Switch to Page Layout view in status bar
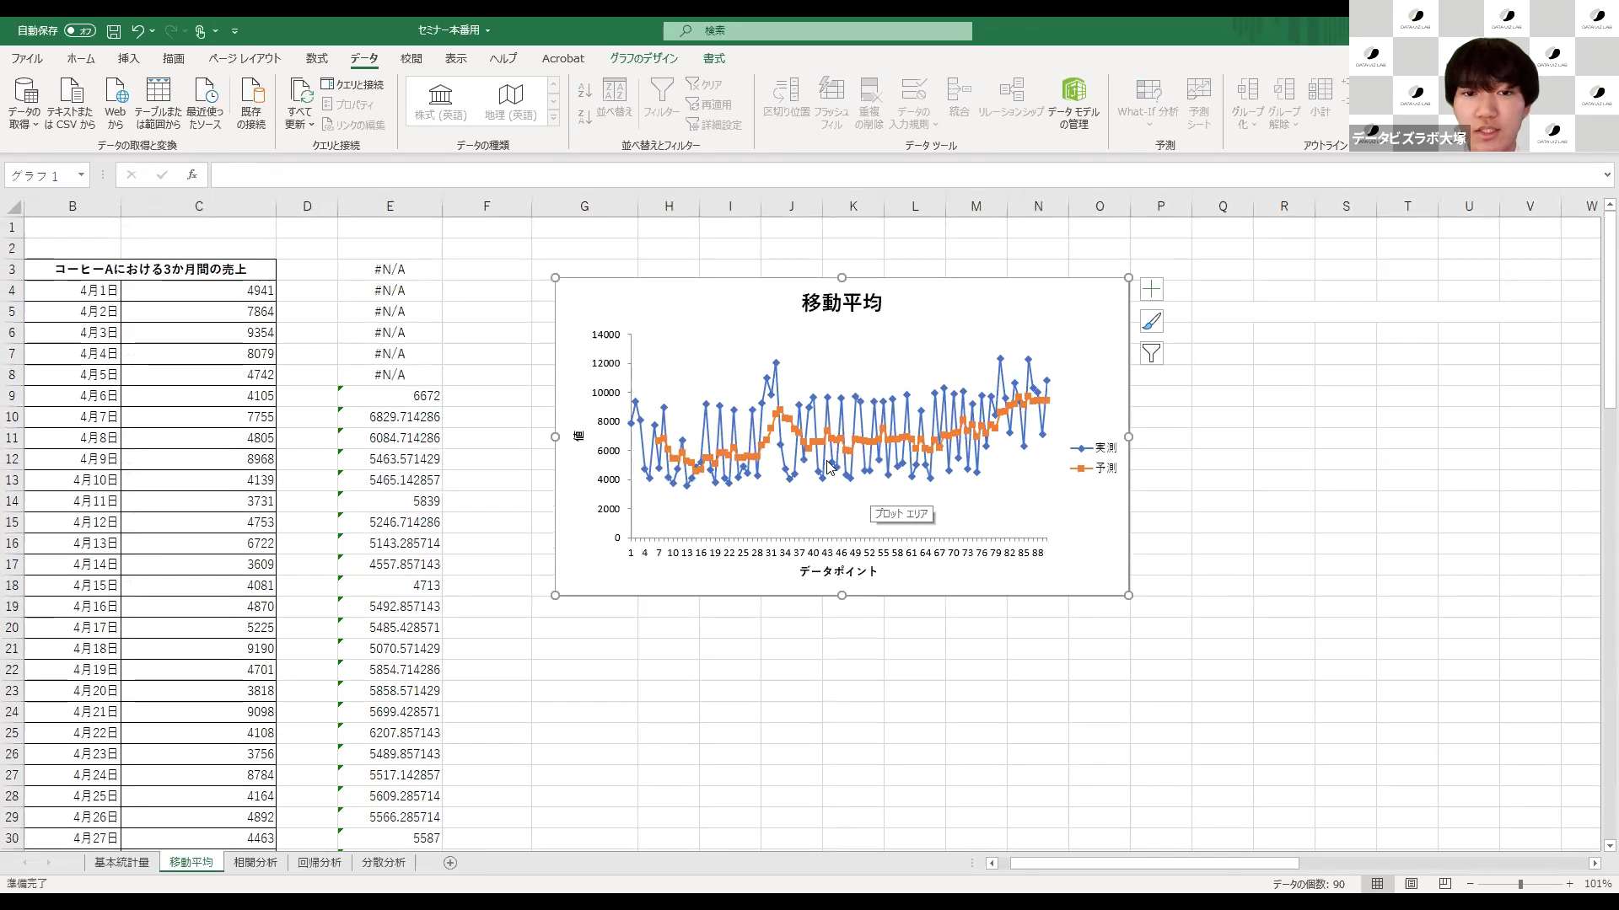The width and height of the screenshot is (1619, 910). click(x=1411, y=884)
